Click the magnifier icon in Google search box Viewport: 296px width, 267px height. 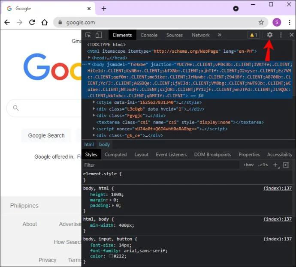16,108
